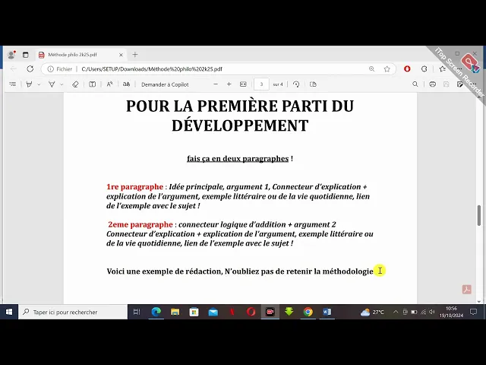This screenshot has width=486, height=365.
Task: Click the red Adobe PDF floating icon
Action: (467, 289)
